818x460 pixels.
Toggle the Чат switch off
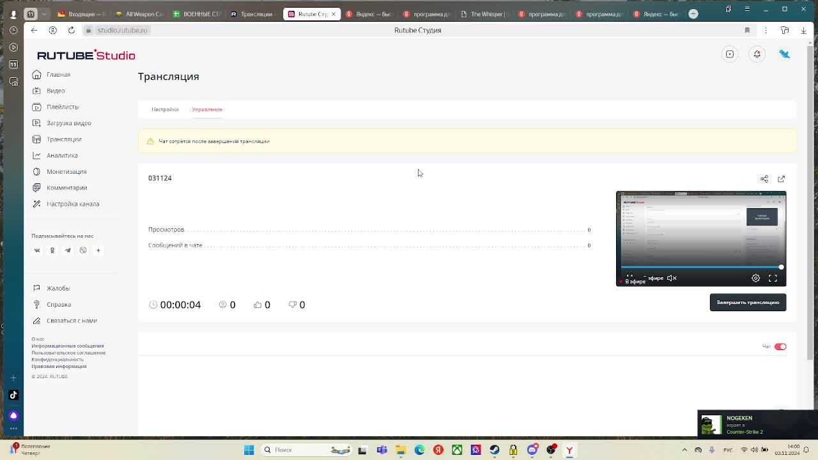click(780, 346)
